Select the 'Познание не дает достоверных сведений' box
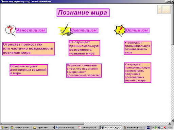The height and width of the screenshot is (130, 174). [29, 70]
